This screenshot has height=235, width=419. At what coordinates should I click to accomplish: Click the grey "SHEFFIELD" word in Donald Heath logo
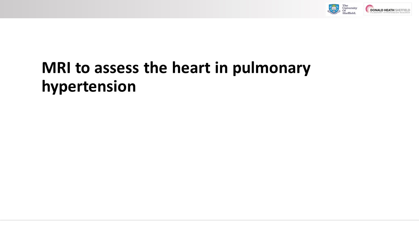pyautogui.click(x=402, y=10)
